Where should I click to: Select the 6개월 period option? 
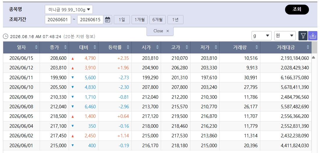pos(157,20)
